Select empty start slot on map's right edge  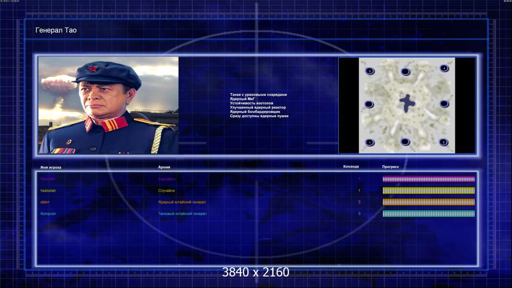[444, 104]
